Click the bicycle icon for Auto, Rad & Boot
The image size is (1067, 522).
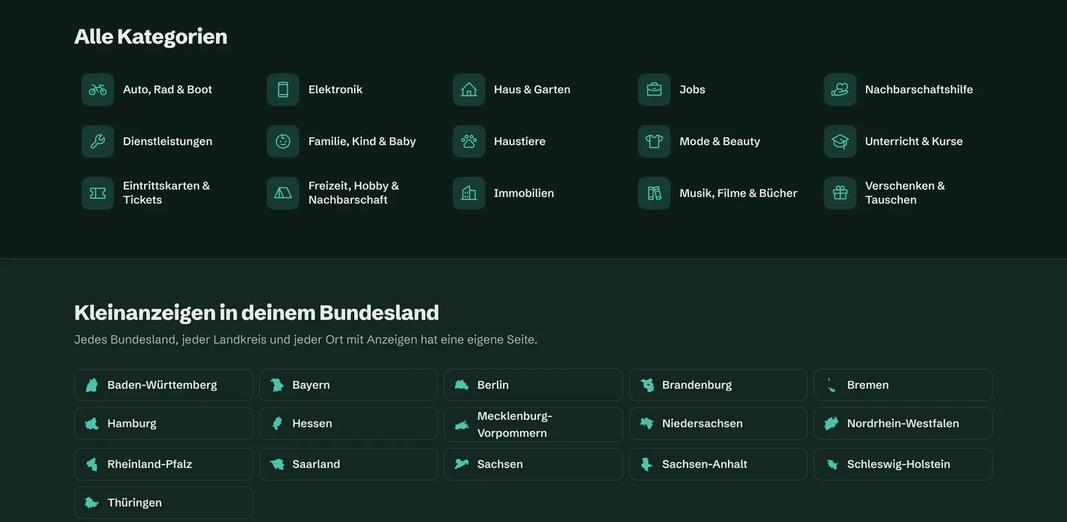point(98,89)
